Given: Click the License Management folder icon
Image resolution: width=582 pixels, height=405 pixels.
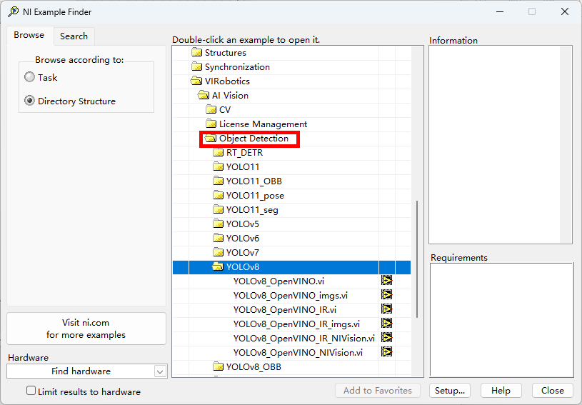Looking at the screenshot, I should (x=211, y=124).
